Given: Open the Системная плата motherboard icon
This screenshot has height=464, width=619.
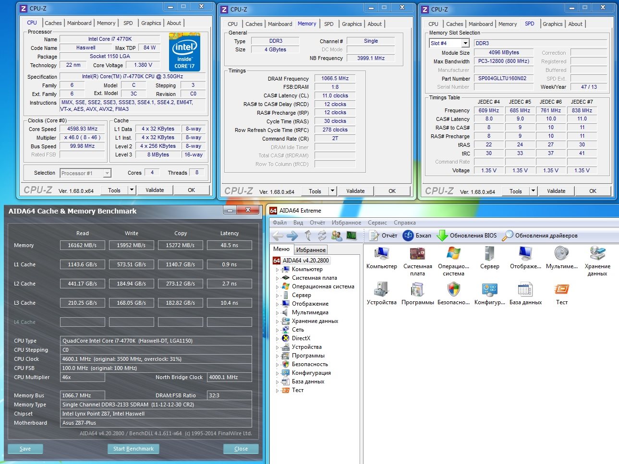Looking at the screenshot, I should [417, 254].
